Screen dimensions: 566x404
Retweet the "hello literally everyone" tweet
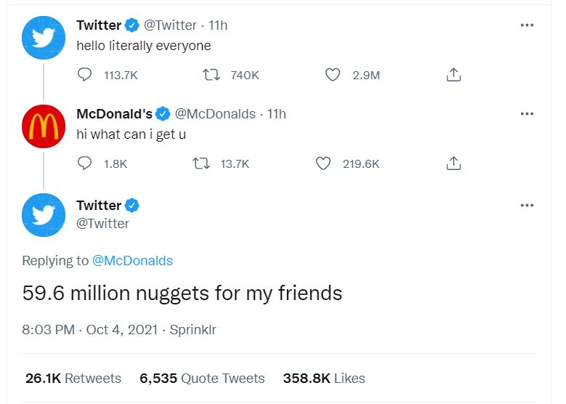pos(209,75)
